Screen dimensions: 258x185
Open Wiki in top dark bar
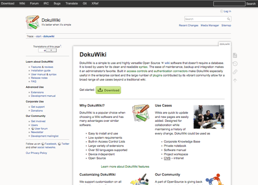click(x=22, y=3)
